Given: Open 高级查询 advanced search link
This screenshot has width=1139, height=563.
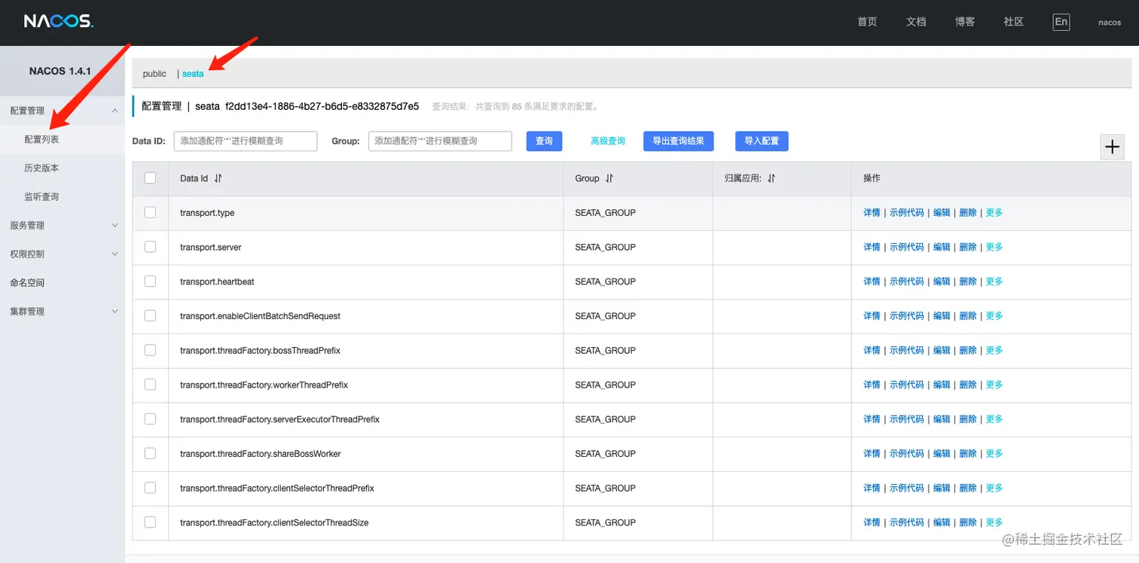Looking at the screenshot, I should (608, 141).
